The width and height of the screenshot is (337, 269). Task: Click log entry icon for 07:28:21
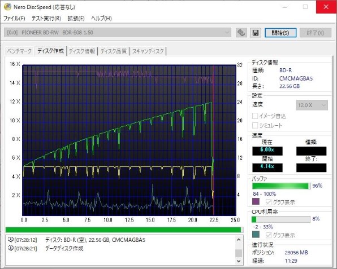(10, 248)
